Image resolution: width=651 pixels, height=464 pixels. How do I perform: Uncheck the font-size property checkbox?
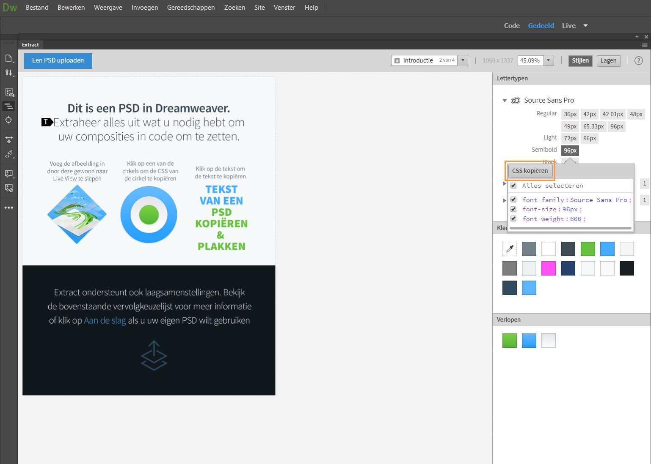[x=513, y=209]
